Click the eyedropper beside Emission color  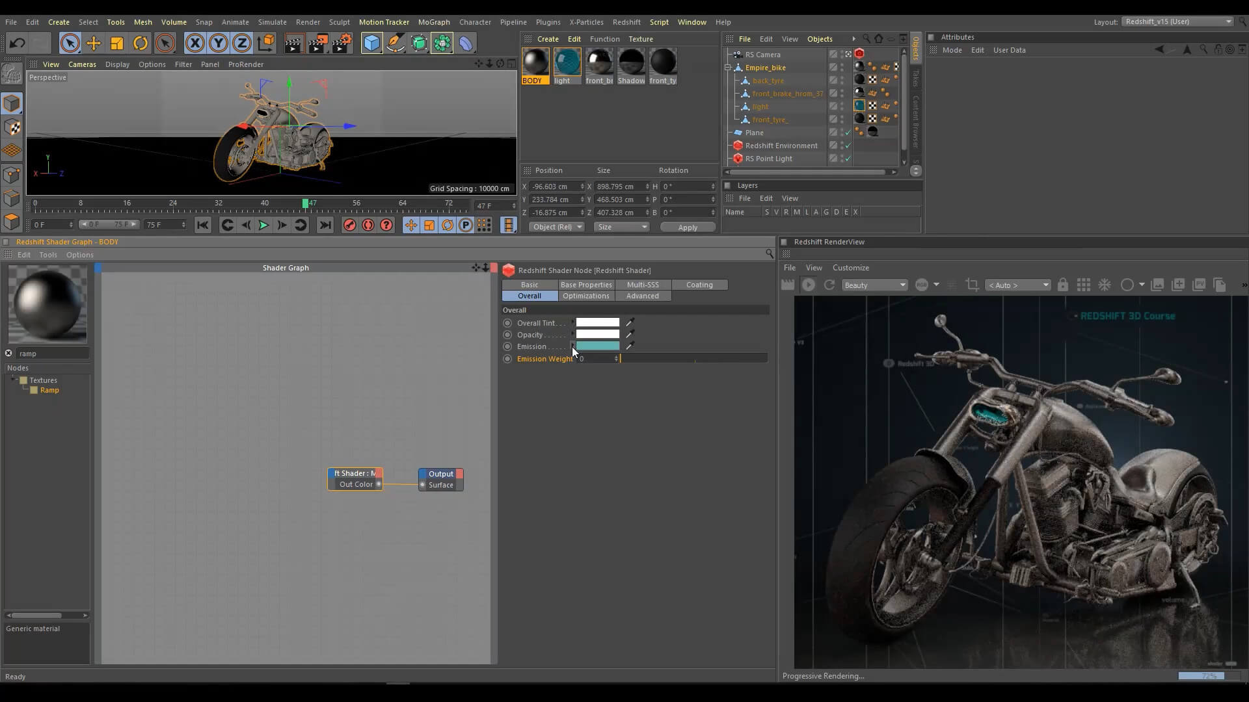tap(630, 346)
